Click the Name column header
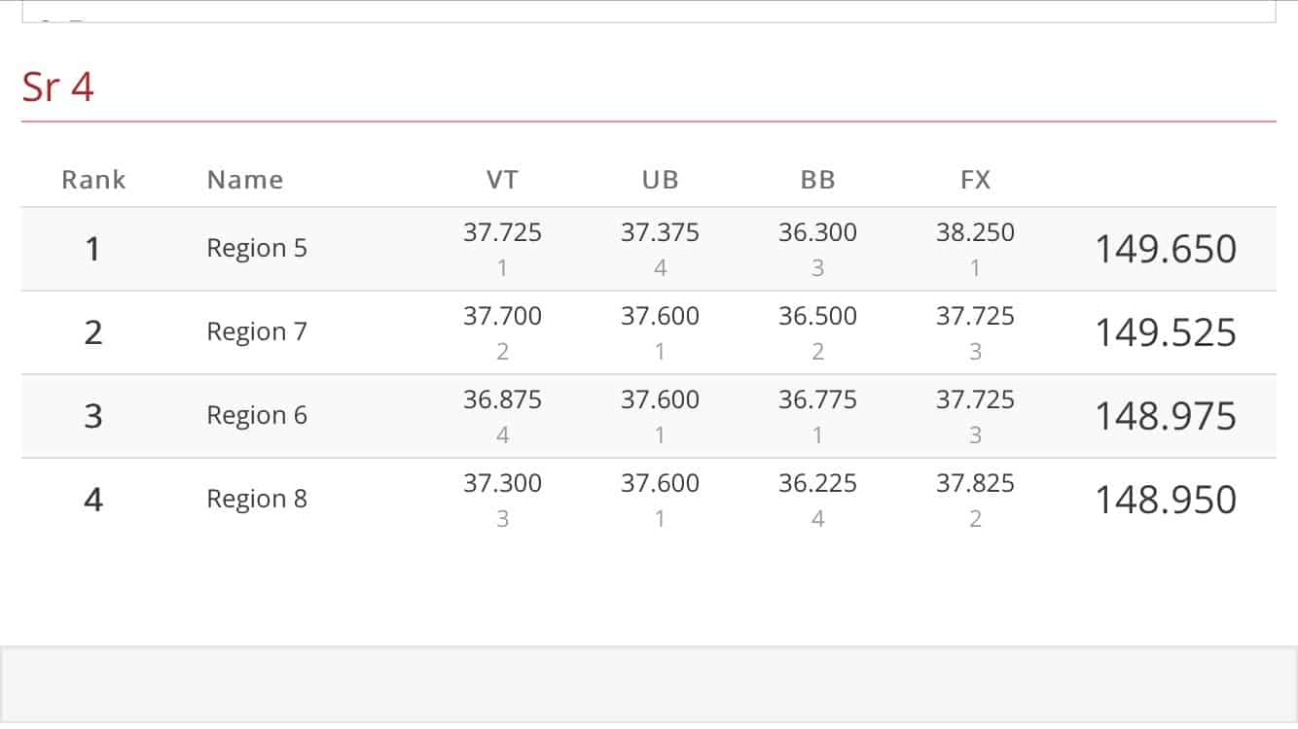The width and height of the screenshot is (1298, 729). pyautogui.click(x=245, y=180)
